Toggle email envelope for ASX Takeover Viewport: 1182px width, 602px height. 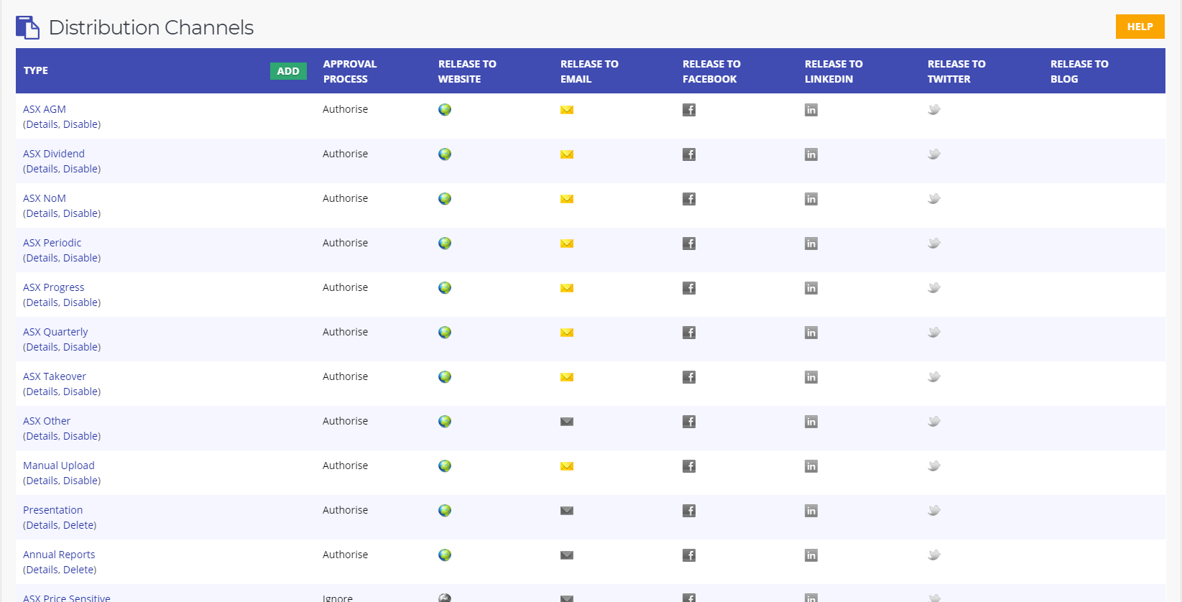(x=567, y=377)
